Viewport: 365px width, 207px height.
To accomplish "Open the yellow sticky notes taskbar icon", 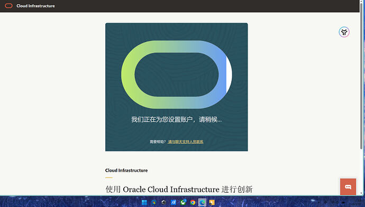I will click(212, 203).
